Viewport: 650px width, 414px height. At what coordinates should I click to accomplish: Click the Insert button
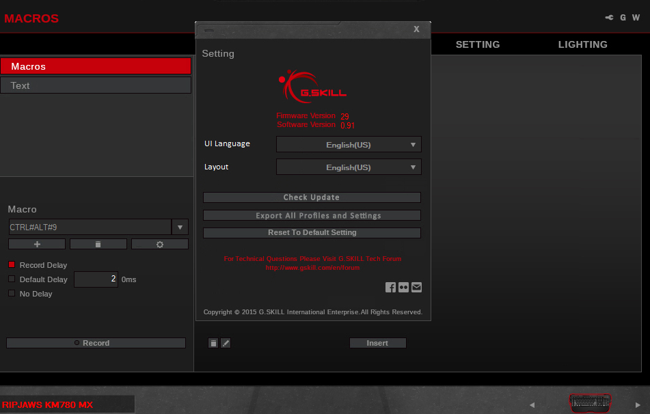coord(378,343)
